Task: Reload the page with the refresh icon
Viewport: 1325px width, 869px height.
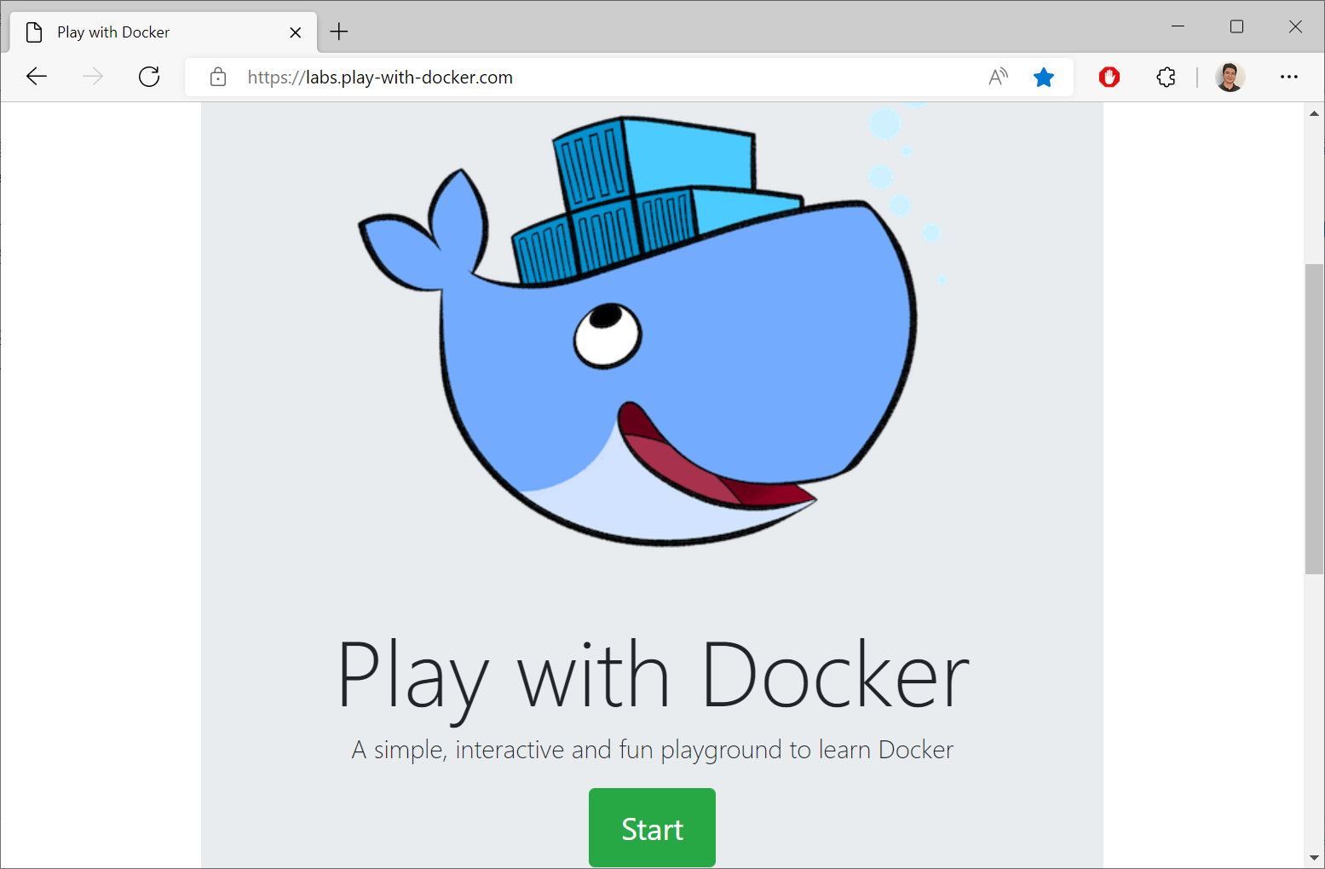Action: pos(149,77)
